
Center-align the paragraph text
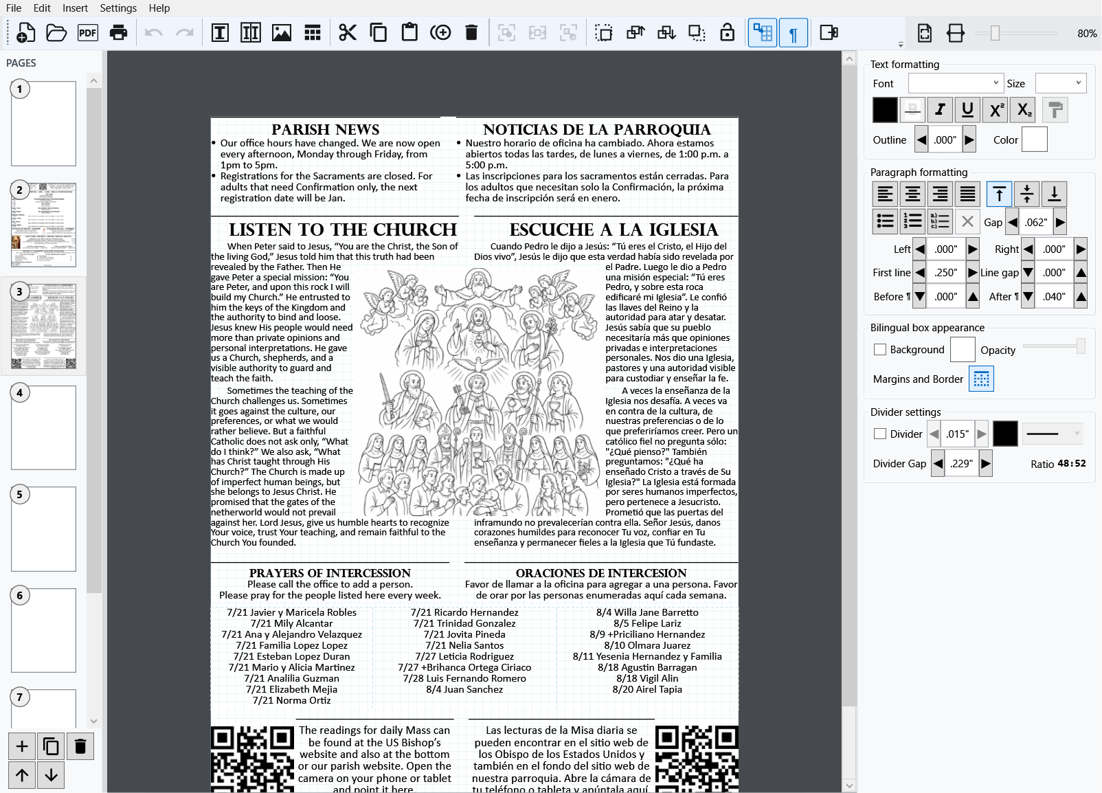pyautogui.click(x=912, y=194)
